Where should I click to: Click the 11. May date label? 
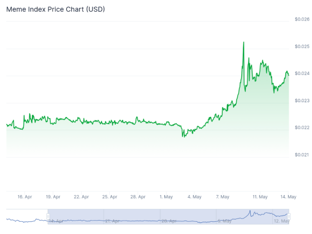tap(260, 197)
